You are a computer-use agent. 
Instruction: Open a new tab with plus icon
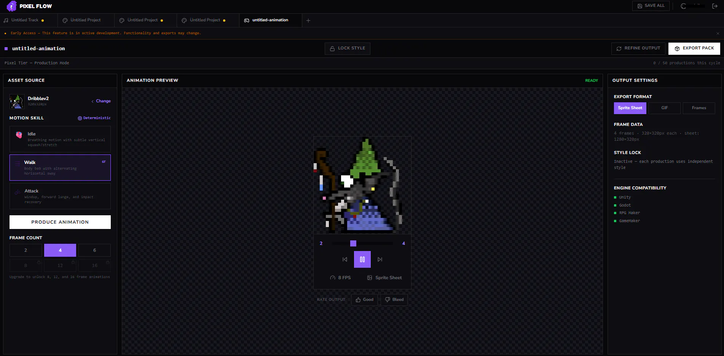coord(308,21)
